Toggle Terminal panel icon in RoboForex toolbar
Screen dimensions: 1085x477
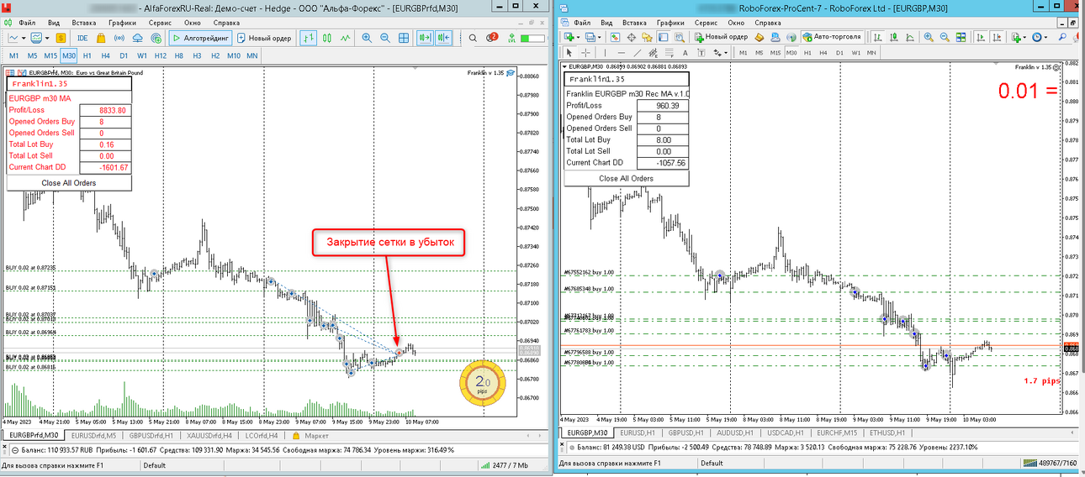point(663,37)
